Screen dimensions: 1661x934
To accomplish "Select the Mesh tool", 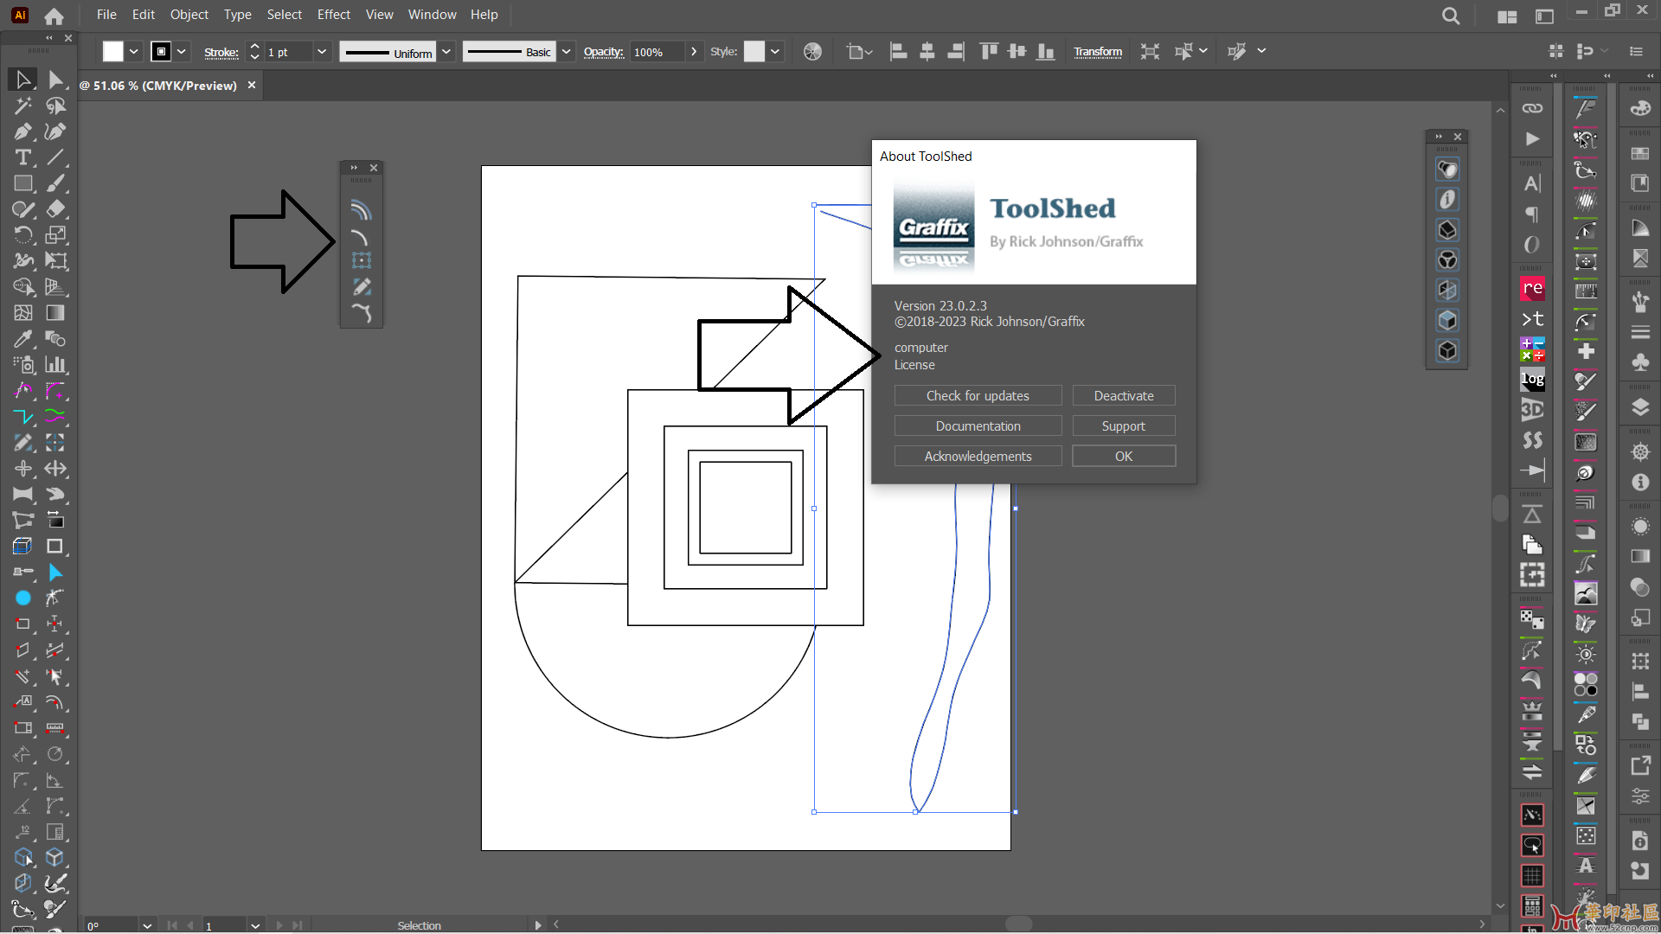I will coord(23,313).
